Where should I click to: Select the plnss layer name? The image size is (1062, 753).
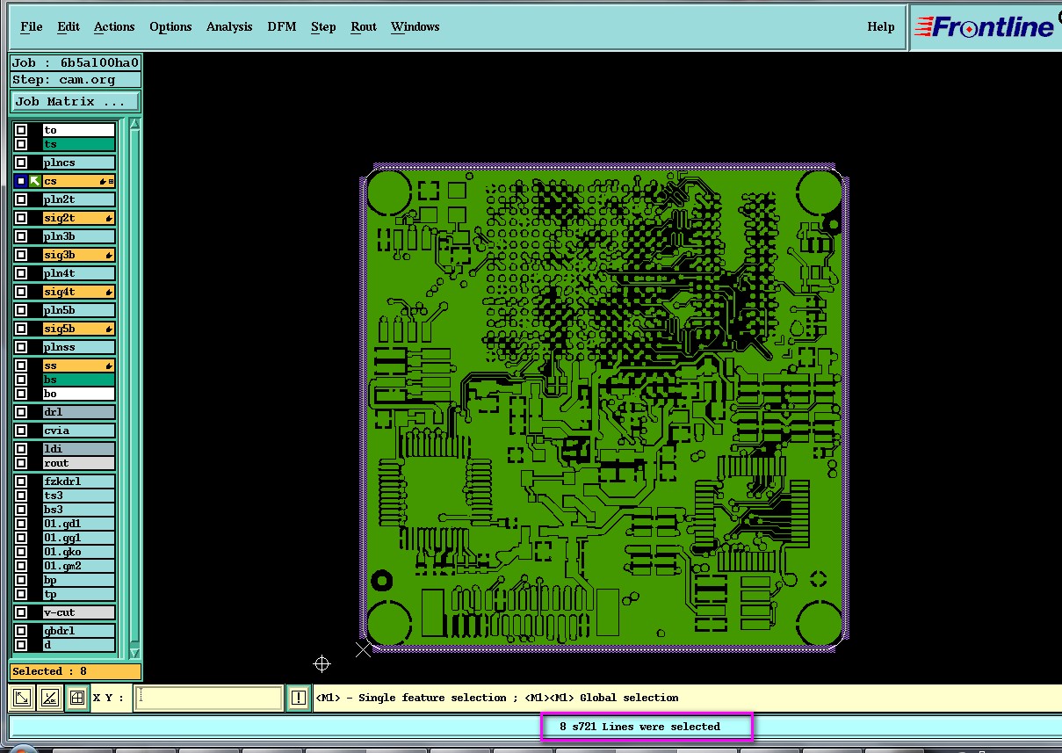tap(79, 347)
